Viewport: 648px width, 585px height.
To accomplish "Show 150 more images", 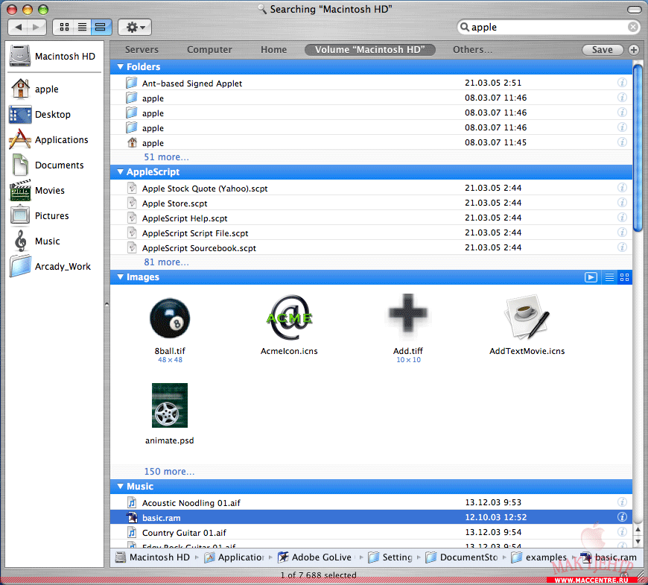I will (x=169, y=471).
